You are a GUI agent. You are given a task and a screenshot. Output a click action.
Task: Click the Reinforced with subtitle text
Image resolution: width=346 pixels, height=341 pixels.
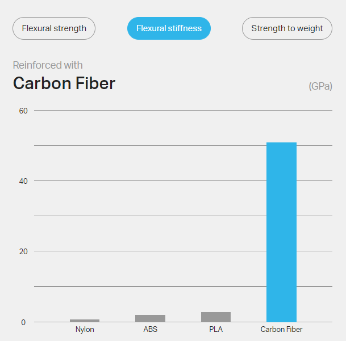point(48,65)
